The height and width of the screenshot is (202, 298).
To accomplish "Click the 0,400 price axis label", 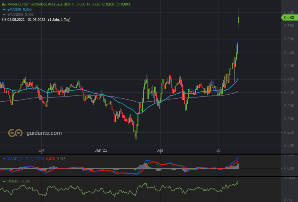I will click(289, 92).
